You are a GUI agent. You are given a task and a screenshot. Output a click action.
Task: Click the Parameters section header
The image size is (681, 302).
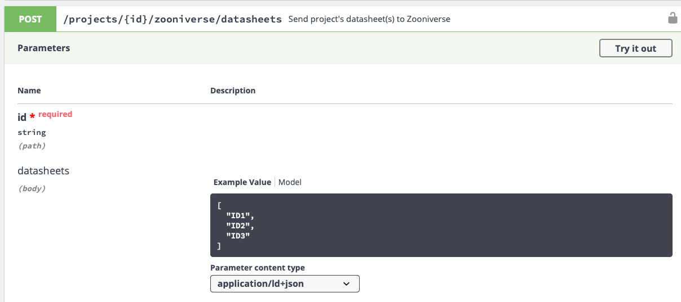tap(44, 48)
